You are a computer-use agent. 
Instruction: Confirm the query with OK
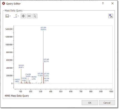90,103
